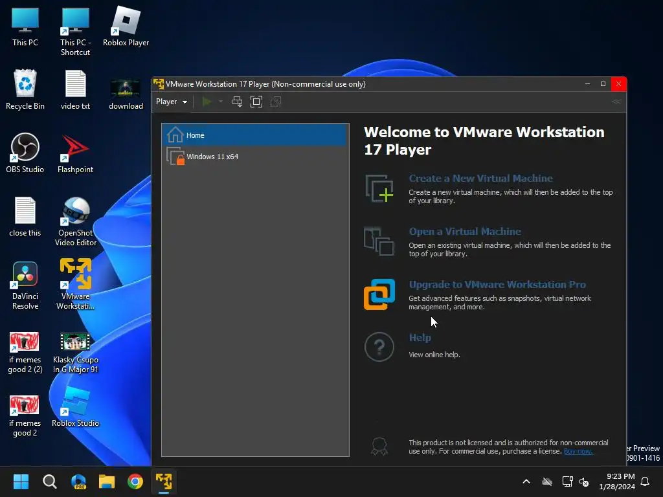Select close this text file on desktop
663x497 pixels.
point(25,216)
